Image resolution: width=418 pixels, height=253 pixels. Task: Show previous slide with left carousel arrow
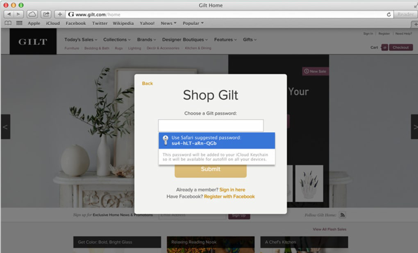tap(5, 127)
